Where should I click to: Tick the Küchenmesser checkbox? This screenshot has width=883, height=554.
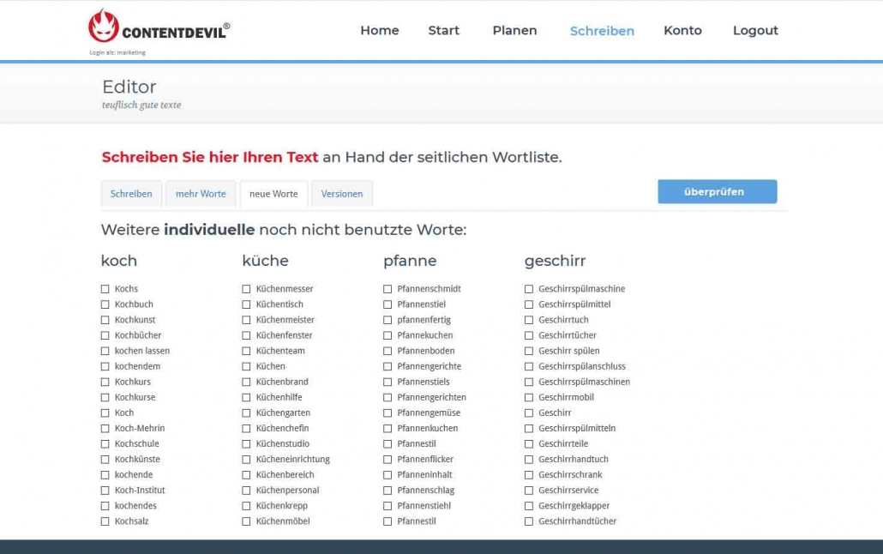(x=247, y=289)
